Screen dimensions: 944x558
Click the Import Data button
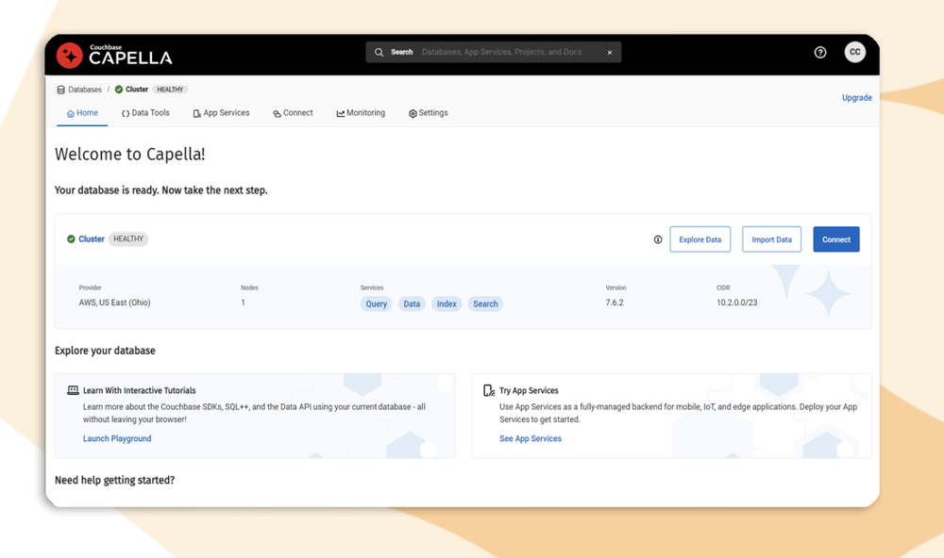point(771,239)
